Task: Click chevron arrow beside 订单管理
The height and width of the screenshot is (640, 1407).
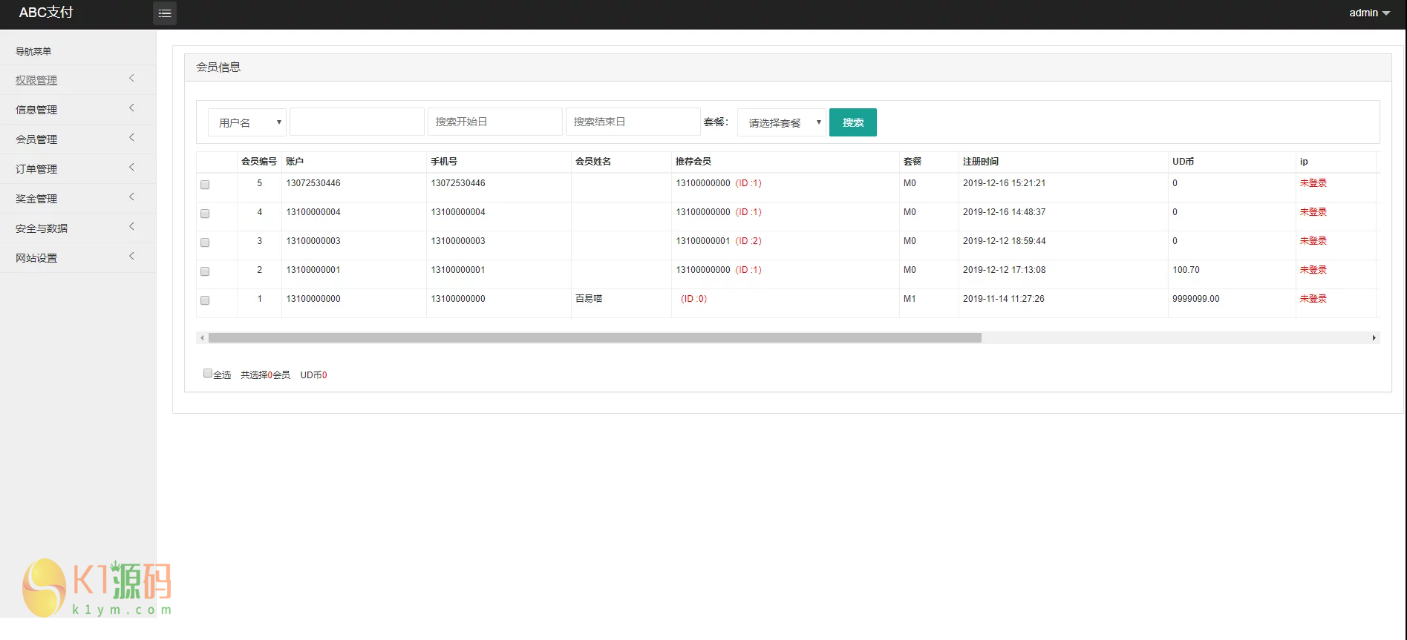Action: coord(132,167)
